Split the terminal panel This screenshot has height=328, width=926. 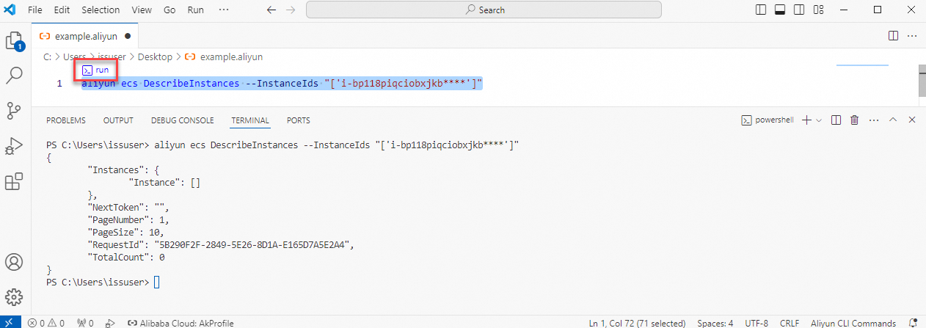(x=836, y=120)
